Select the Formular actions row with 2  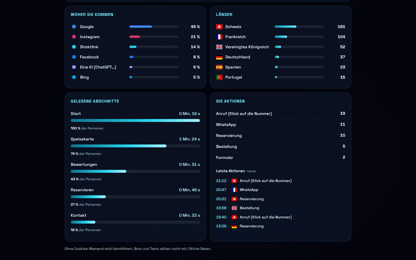click(x=281, y=158)
